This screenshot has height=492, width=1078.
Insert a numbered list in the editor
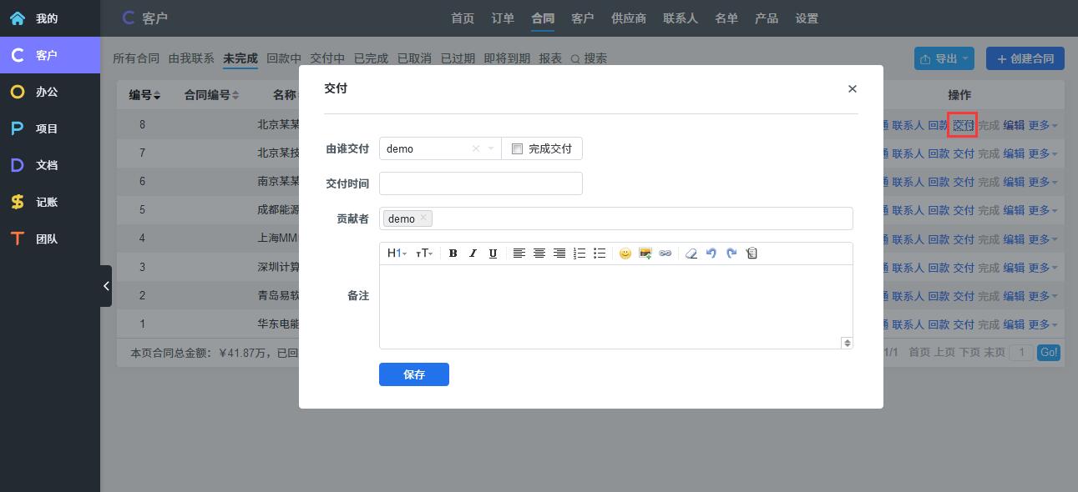[x=579, y=254]
